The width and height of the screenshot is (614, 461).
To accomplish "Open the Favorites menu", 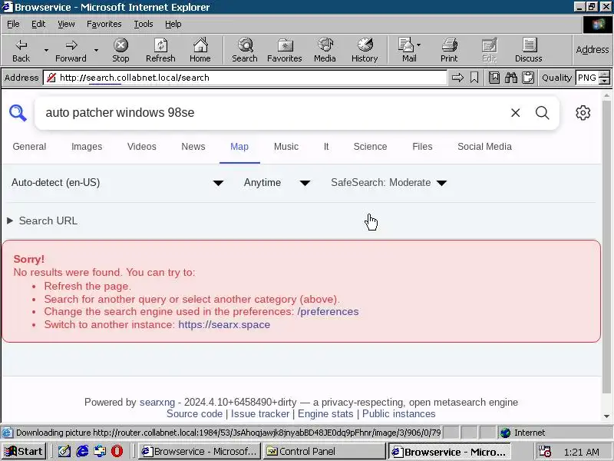I will 104,24.
